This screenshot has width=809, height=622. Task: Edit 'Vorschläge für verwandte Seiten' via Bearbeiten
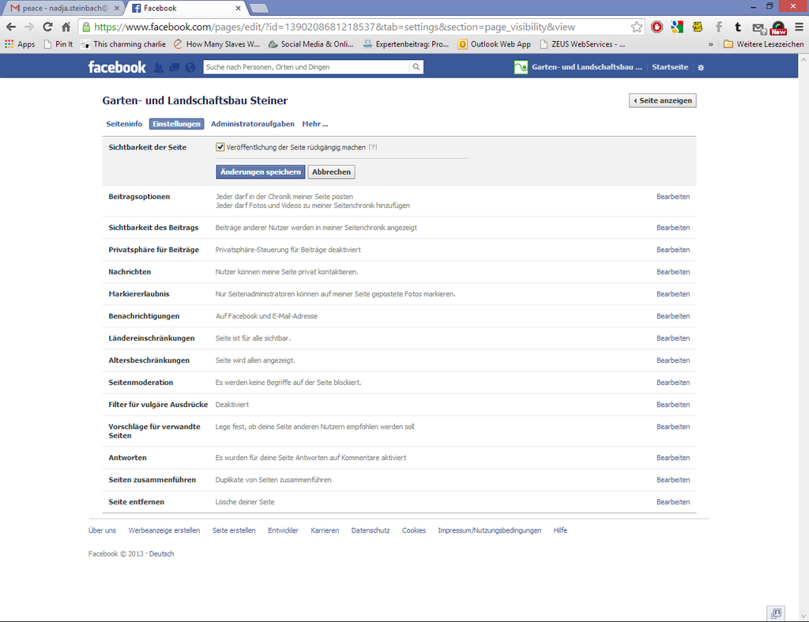(673, 427)
